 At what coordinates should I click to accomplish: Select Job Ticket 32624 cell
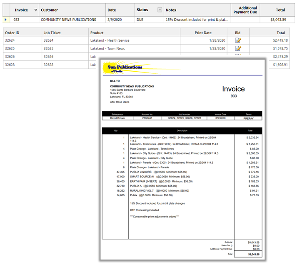pyautogui.click(x=65, y=40)
